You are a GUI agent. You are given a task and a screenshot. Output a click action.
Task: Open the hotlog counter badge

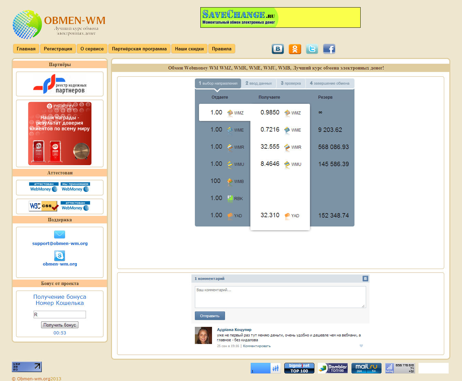[x=400, y=368]
